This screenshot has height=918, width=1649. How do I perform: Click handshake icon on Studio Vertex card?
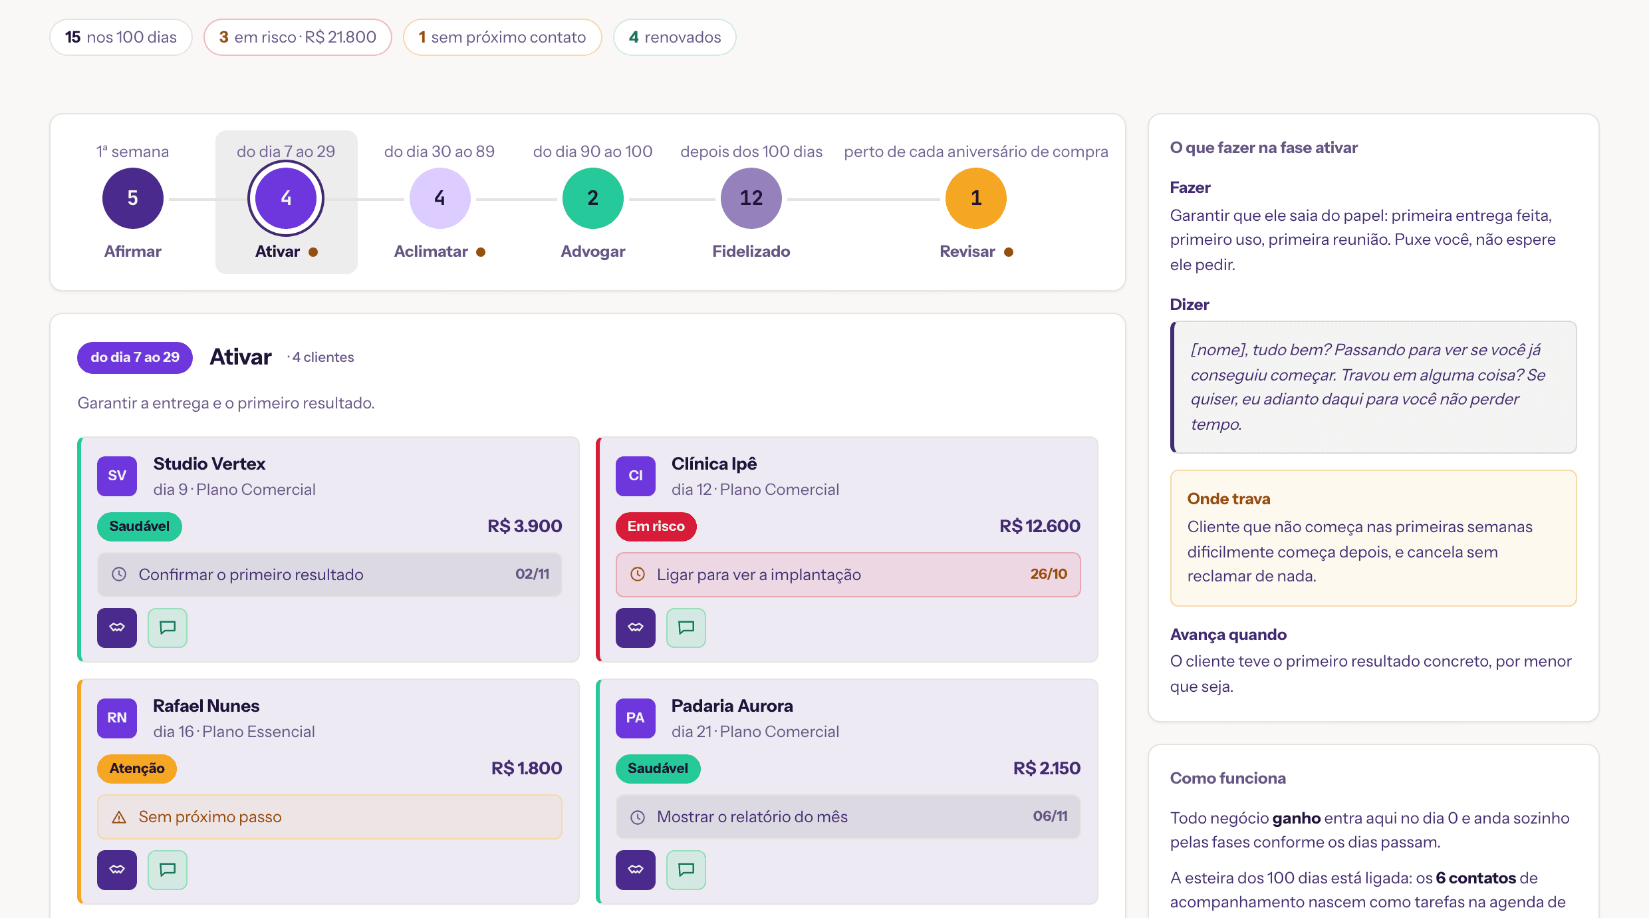[x=117, y=627]
